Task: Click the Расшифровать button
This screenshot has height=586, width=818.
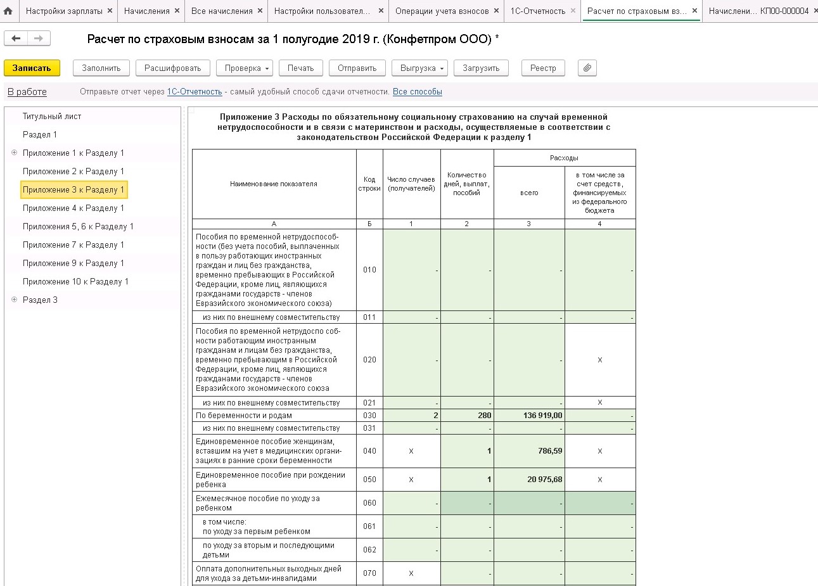Action: point(172,68)
